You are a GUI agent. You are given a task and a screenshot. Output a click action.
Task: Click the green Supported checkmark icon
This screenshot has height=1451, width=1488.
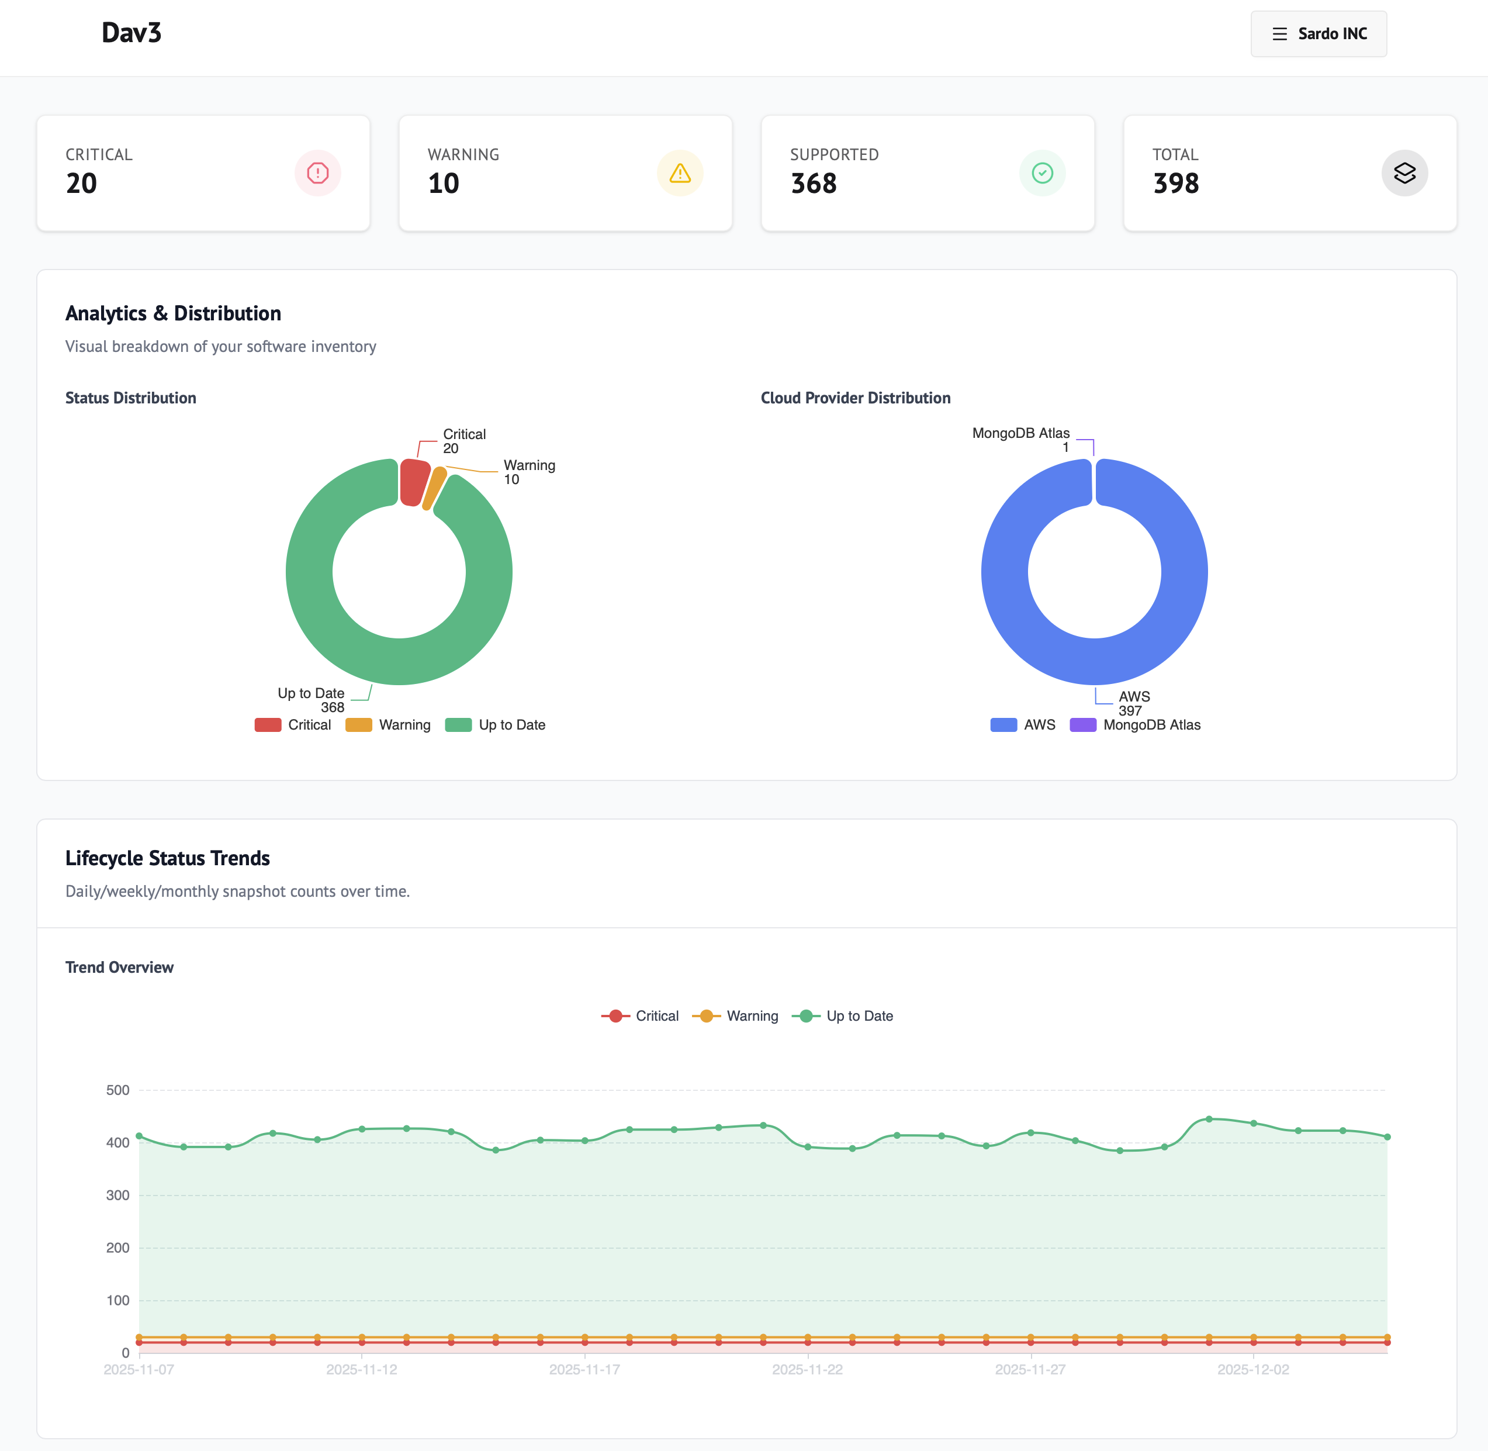[x=1042, y=173]
